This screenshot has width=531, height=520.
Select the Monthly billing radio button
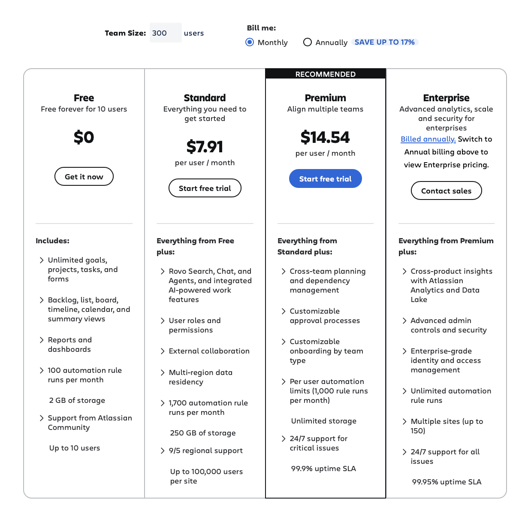click(250, 42)
